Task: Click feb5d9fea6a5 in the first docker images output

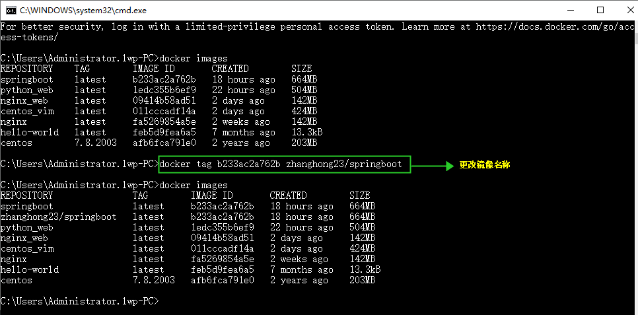Action: [x=164, y=133]
